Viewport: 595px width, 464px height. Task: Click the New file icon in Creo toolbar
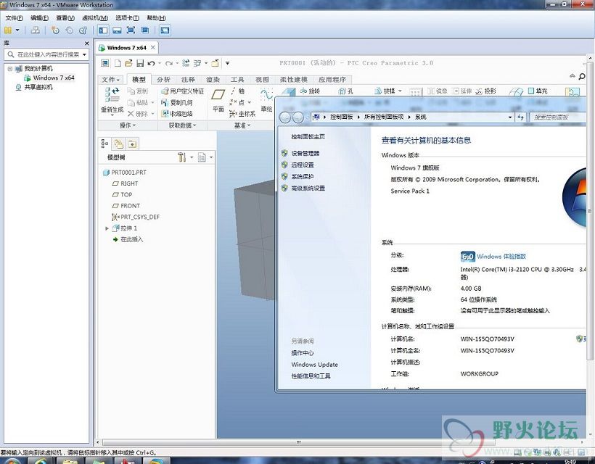click(x=118, y=63)
